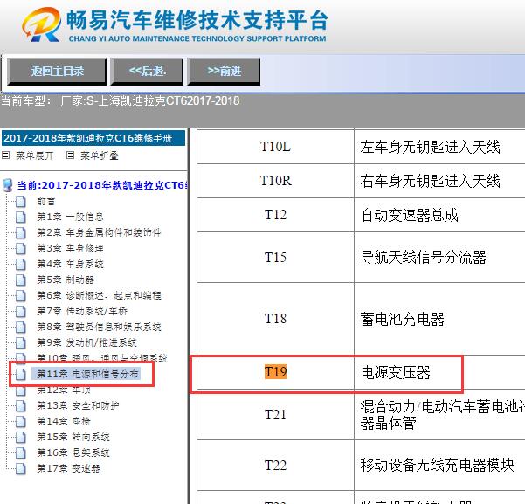
Task: Click the T12 code cell
Action: coord(275,215)
